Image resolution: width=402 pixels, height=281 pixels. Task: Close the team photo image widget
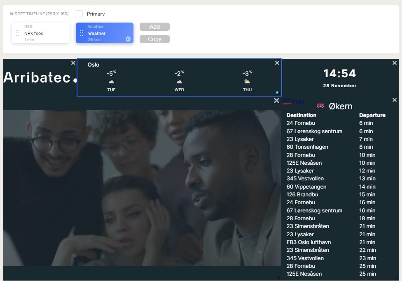pyautogui.click(x=276, y=101)
